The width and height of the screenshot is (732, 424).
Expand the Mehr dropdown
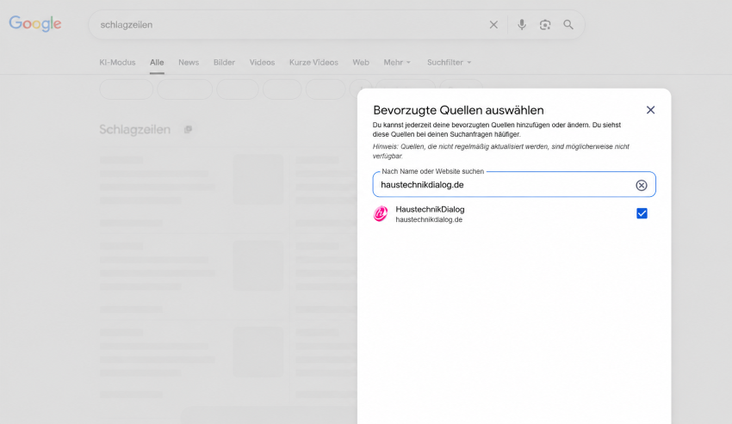pyautogui.click(x=397, y=63)
